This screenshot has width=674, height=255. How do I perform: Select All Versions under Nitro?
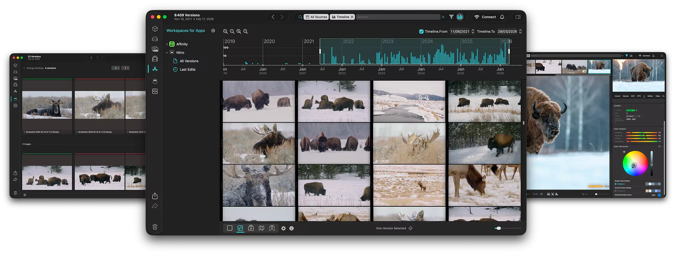[189, 61]
